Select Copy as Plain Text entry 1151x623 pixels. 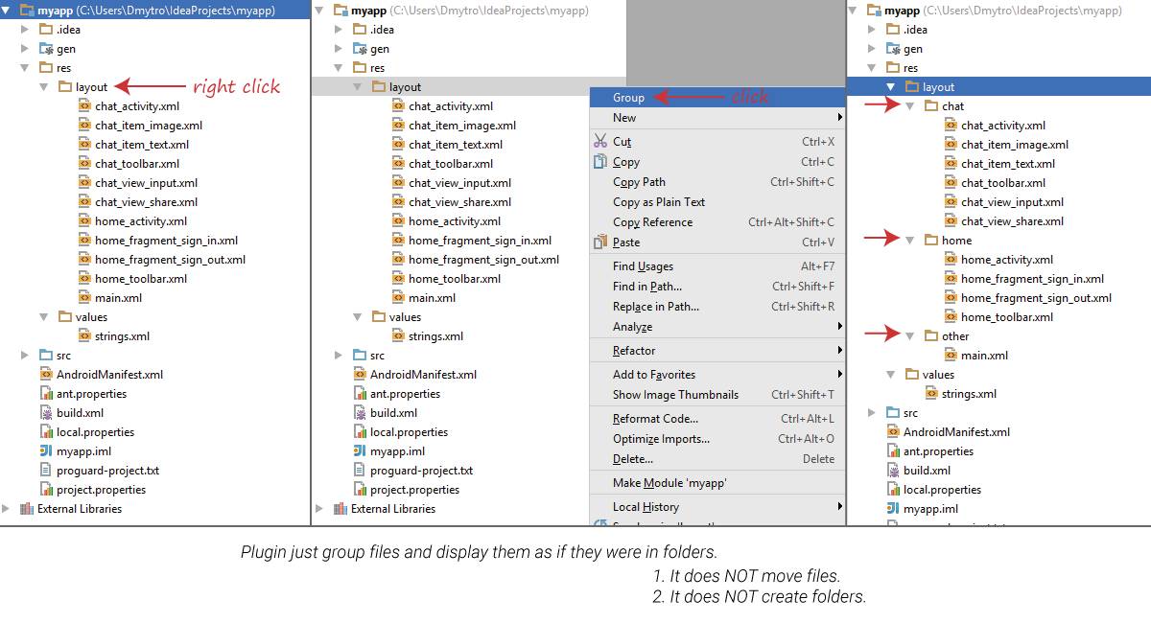[x=716, y=202]
